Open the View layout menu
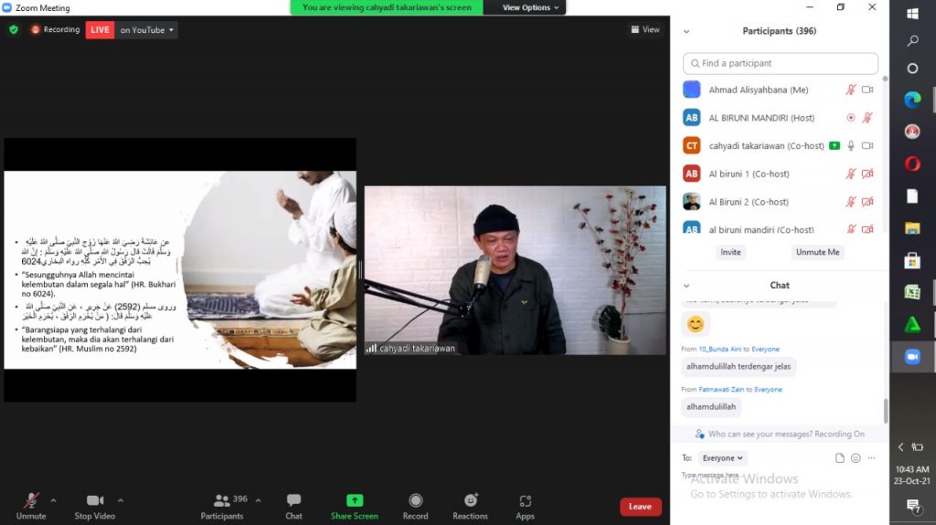936x525 pixels. click(x=645, y=29)
